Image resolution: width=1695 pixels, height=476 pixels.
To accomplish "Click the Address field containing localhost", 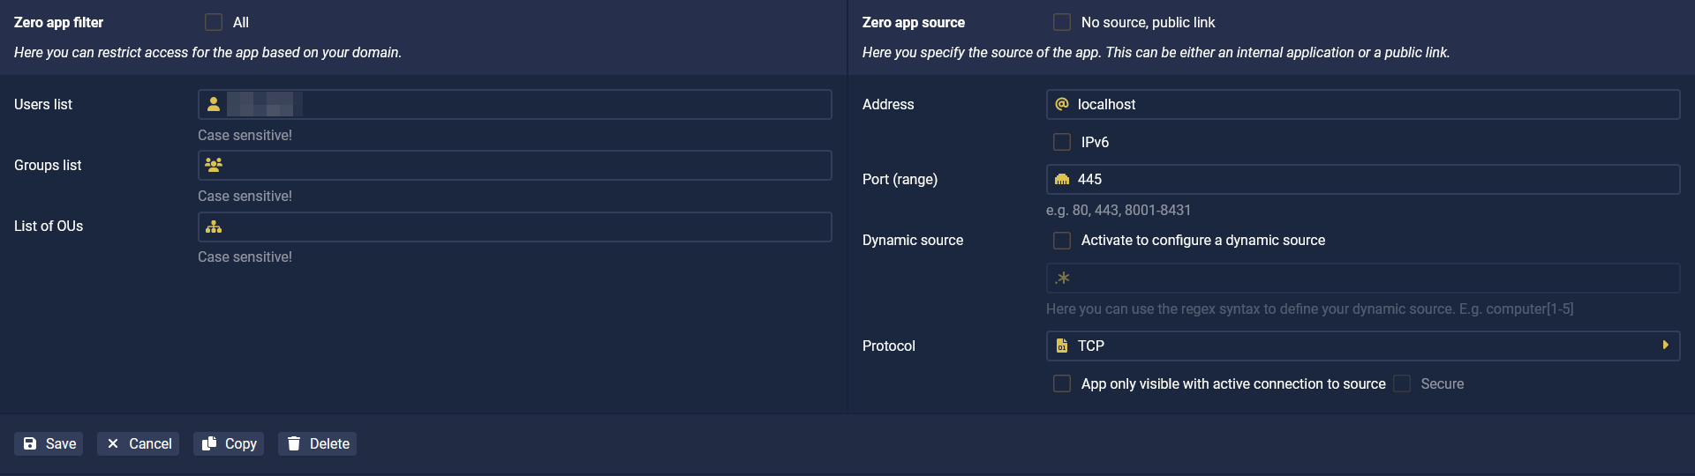I will coord(1363,104).
